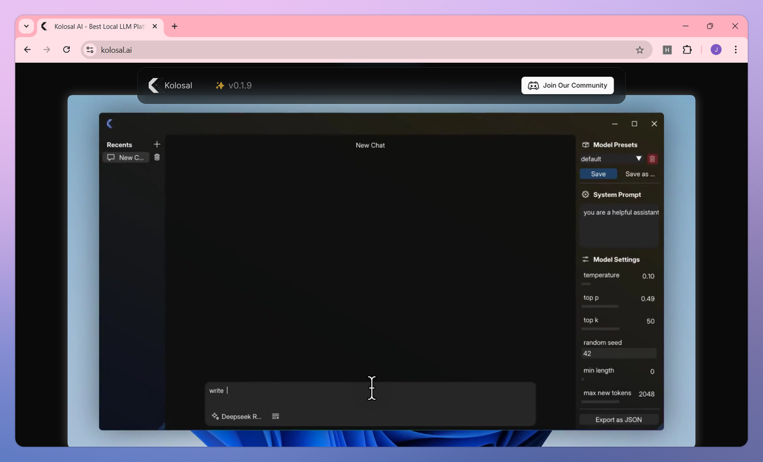Click the Join Our Community button
The height and width of the screenshot is (462, 763).
tap(568, 85)
